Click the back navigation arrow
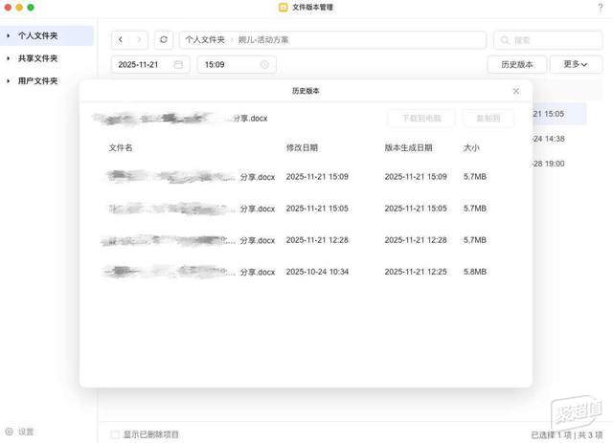613x443 pixels. pos(121,40)
